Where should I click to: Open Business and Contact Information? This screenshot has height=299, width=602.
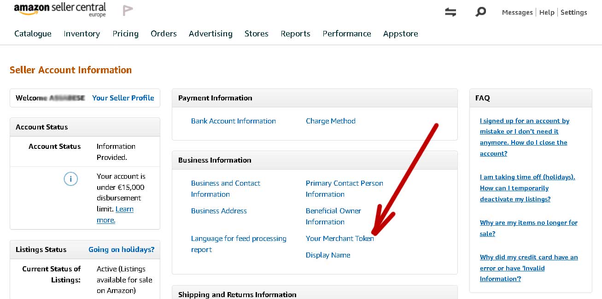(x=226, y=188)
